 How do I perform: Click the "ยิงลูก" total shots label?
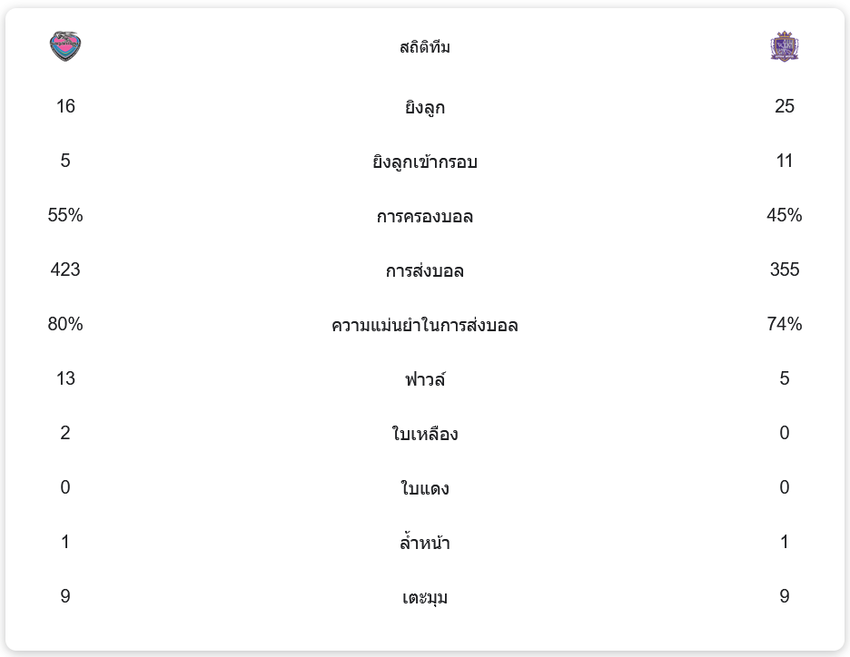pos(425,108)
